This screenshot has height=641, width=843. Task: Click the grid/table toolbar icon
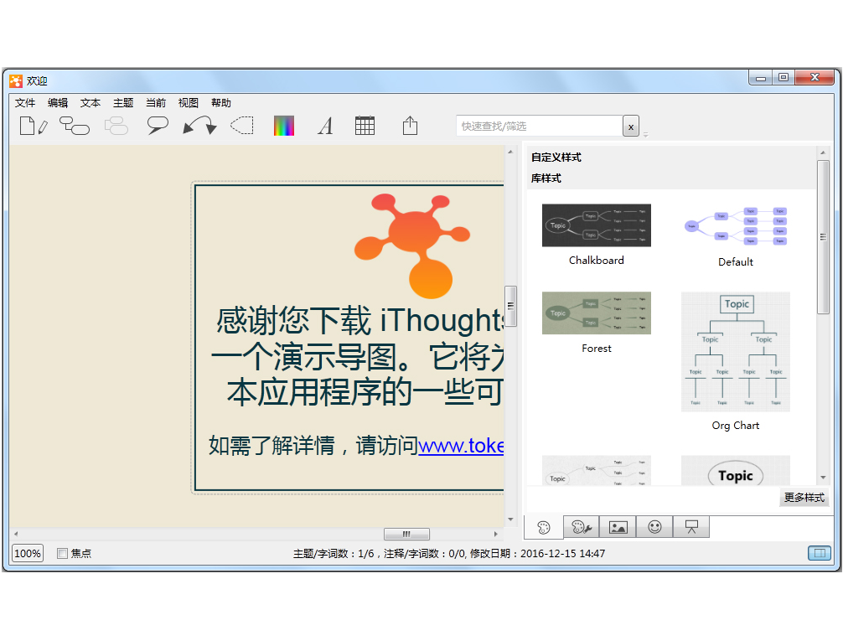(365, 125)
